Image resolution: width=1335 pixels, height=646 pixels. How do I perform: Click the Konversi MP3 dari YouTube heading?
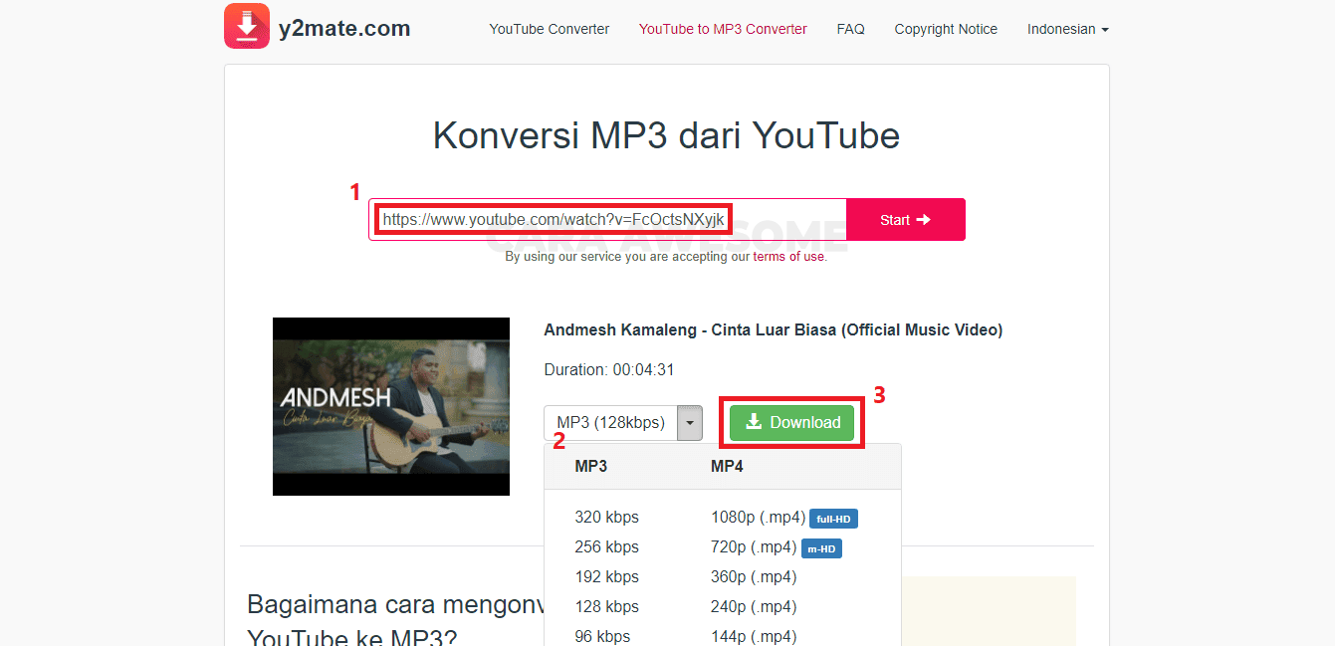tap(666, 135)
